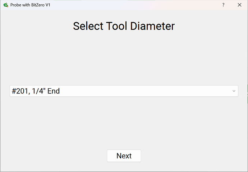Open the tool diameter combo box

(124, 91)
